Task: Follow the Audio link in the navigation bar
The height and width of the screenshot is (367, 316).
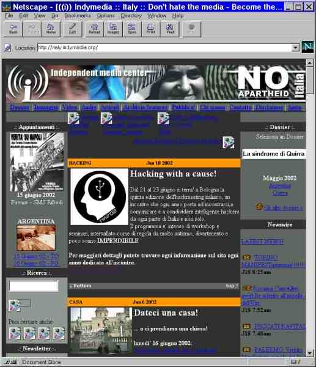Action: 89,108
